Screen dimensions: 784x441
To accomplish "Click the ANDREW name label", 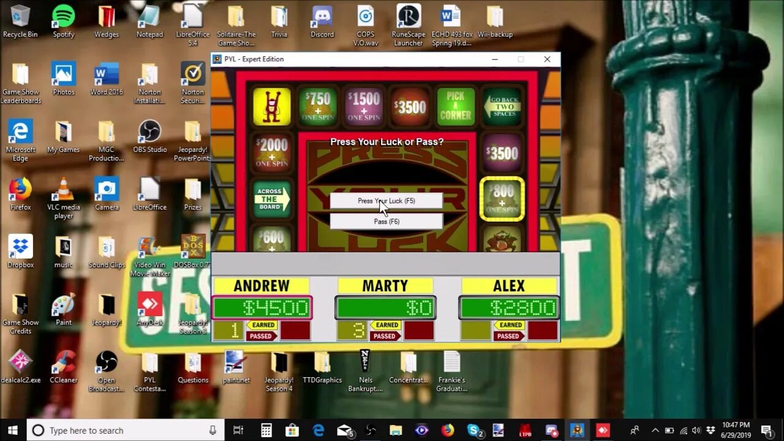I will (x=262, y=286).
